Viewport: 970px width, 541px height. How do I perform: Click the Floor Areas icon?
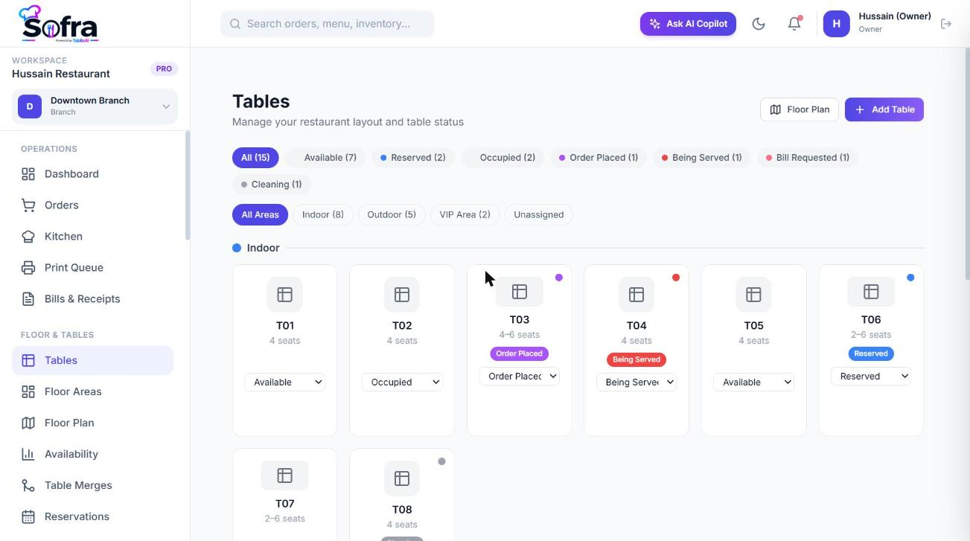click(28, 391)
